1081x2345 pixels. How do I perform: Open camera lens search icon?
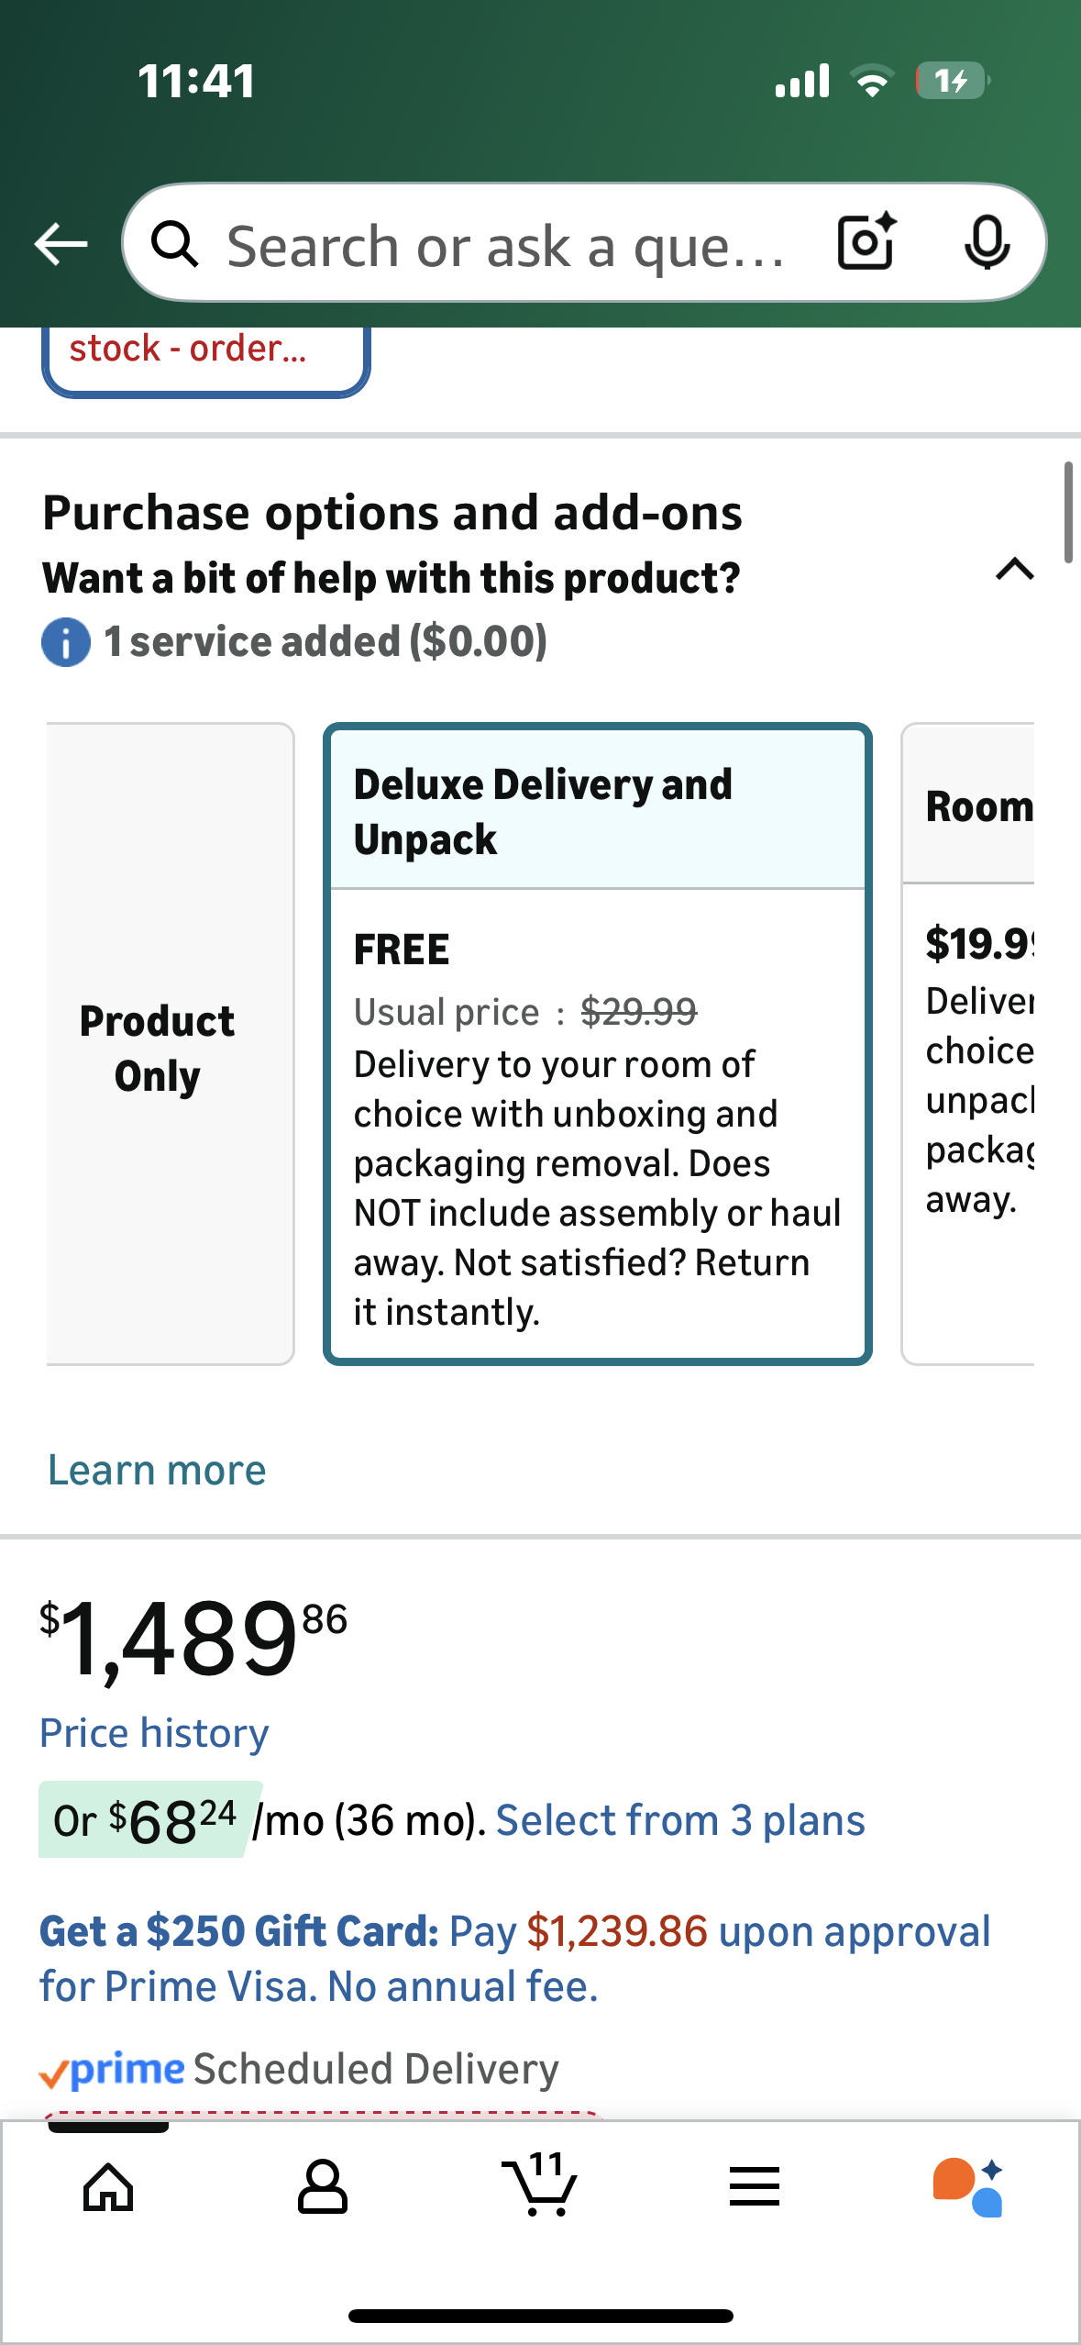(866, 243)
